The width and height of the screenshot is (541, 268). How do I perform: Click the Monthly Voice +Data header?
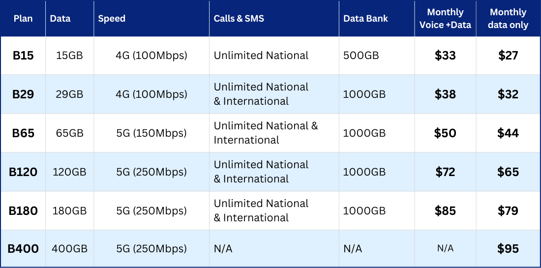point(445,19)
